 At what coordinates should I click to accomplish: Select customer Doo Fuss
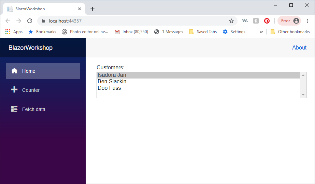coord(199,88)
